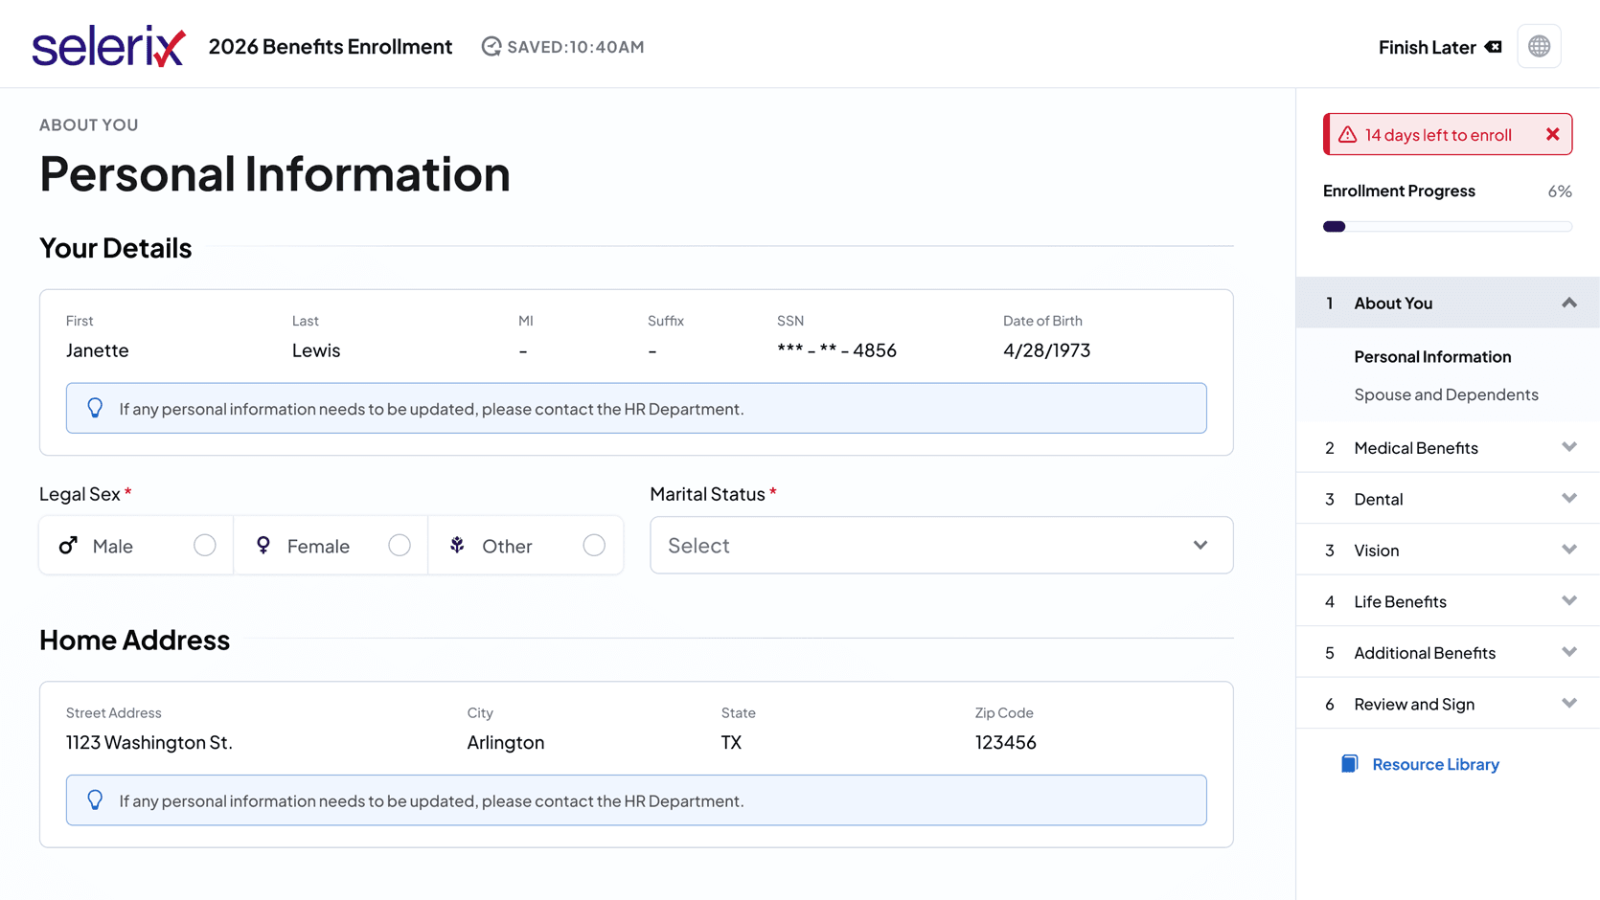Image resolution: width=1600 pixels, height=900 pixels.
Task: Click the Personal Information page heading
Action: tap(275, 174)
